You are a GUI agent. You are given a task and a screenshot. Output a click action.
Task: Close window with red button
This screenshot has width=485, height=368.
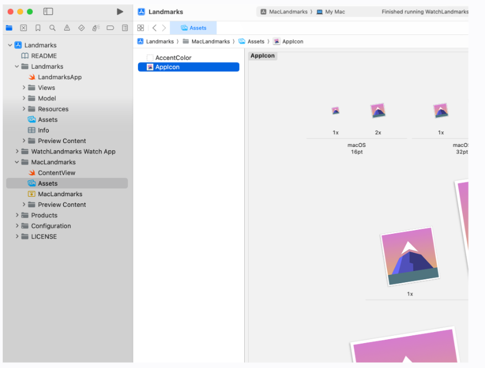[x=10, y=12]
